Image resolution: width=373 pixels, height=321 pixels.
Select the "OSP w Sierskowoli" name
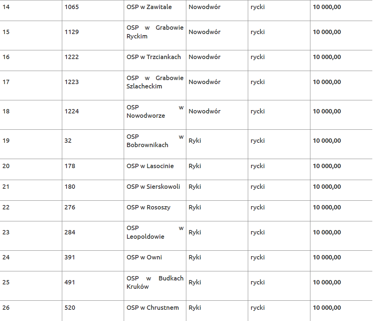tap(153, 187)
